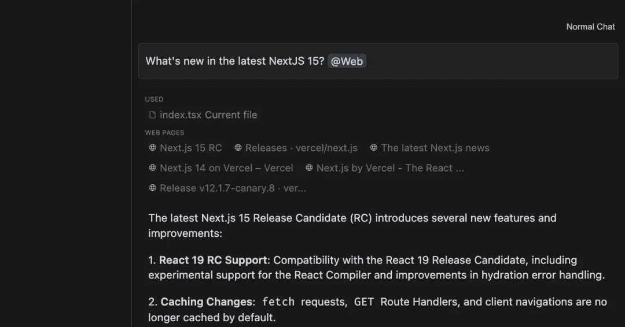This screenshot has width=625, height=327.
Task: Open Releases · vercel/next.js link
Action: point(301,148)
